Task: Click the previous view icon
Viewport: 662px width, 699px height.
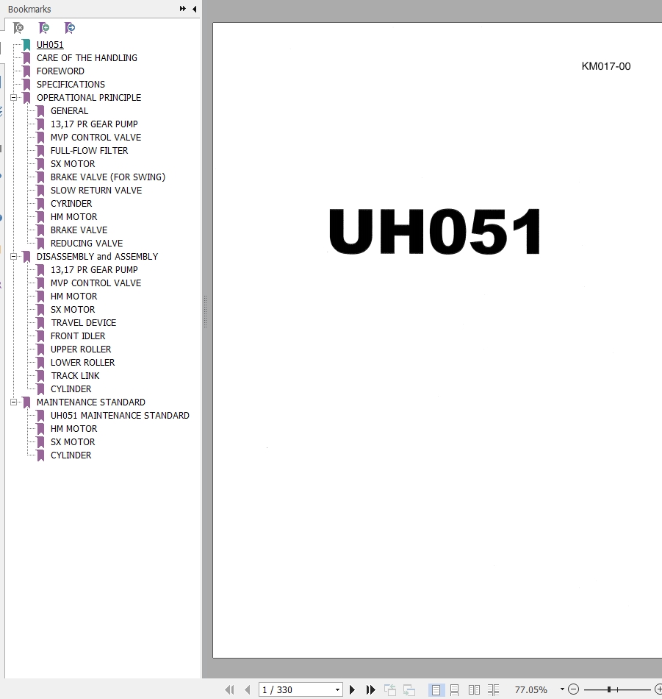Action: pyautogui.click(x=390, y=689)
